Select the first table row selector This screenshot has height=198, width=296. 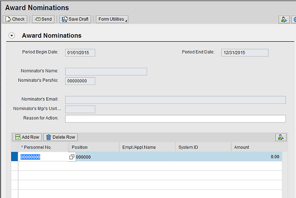pos(14,157)
